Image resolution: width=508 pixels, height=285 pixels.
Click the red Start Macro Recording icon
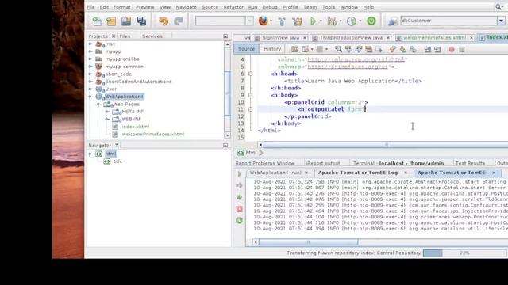[x=452, y=49]
